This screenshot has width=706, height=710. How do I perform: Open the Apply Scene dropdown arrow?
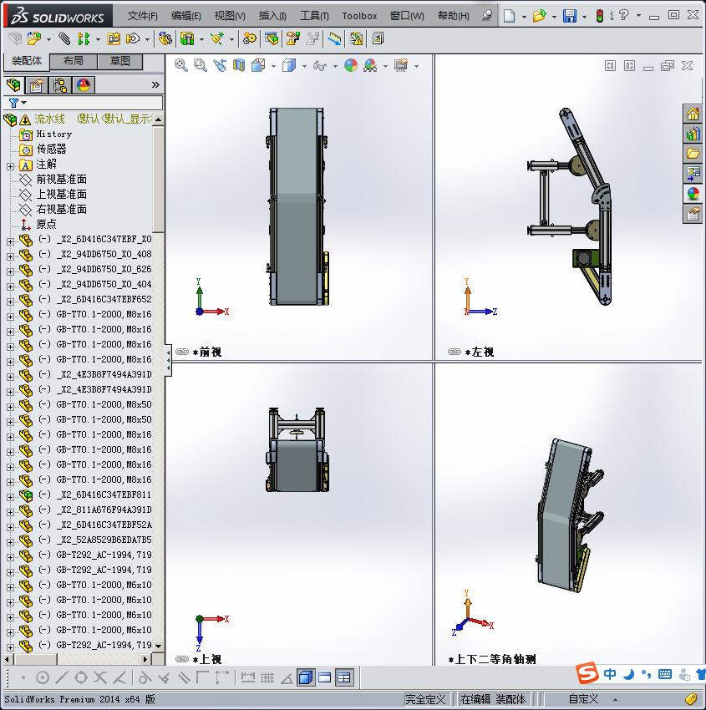click(385, 66)
